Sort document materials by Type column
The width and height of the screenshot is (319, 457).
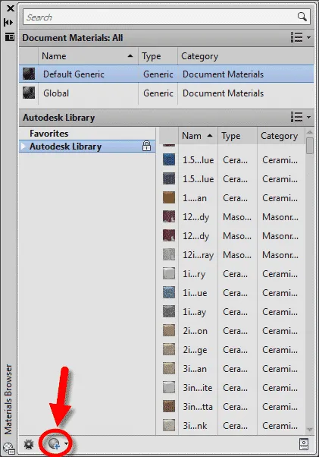pyautogui.click(x=158, y=56)
